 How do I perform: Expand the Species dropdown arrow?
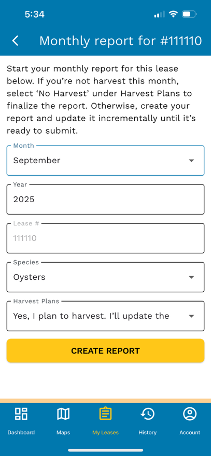(191, 277)
